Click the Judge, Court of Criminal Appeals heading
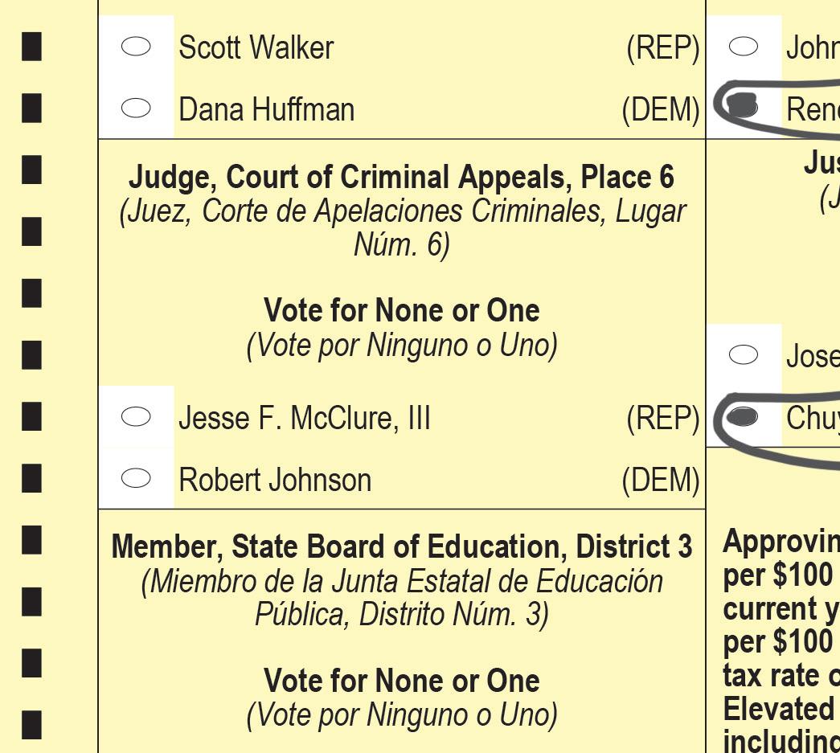The height and width of the screenshot is (753, 840). coord(402,178)
